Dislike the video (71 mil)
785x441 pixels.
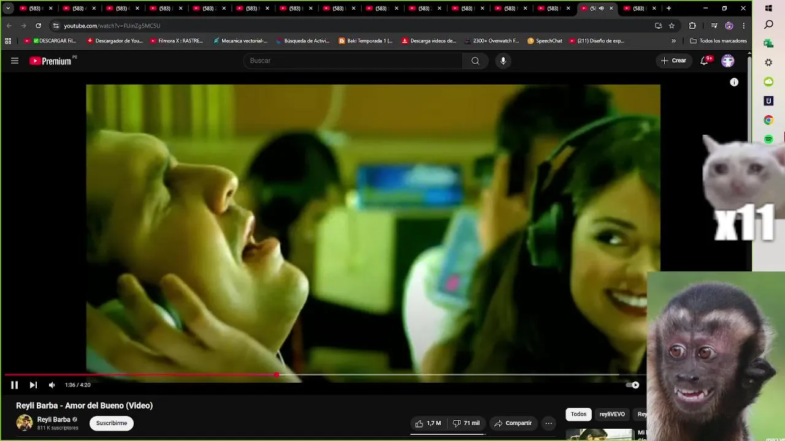coord(467,423)
